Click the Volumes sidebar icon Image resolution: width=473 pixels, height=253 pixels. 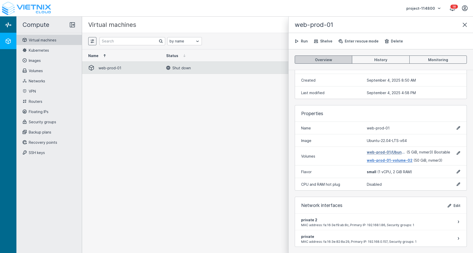pyautogui.click(x=25, y=71)
